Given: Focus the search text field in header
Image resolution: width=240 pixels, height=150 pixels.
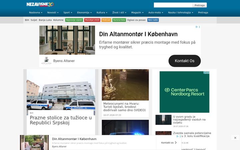Looking at the screenshot, I should click(x=173, y=5).
